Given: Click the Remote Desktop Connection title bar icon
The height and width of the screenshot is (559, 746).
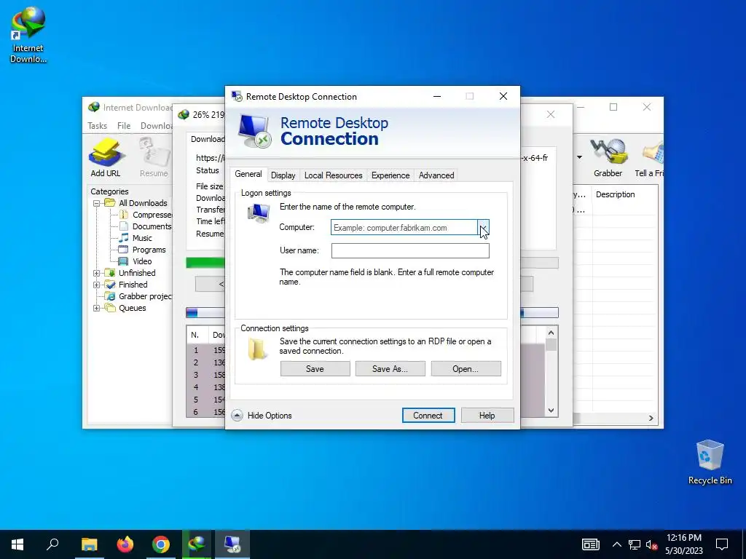Looking at the screenshot, I should pyautogui.click(x=237, y=97).
